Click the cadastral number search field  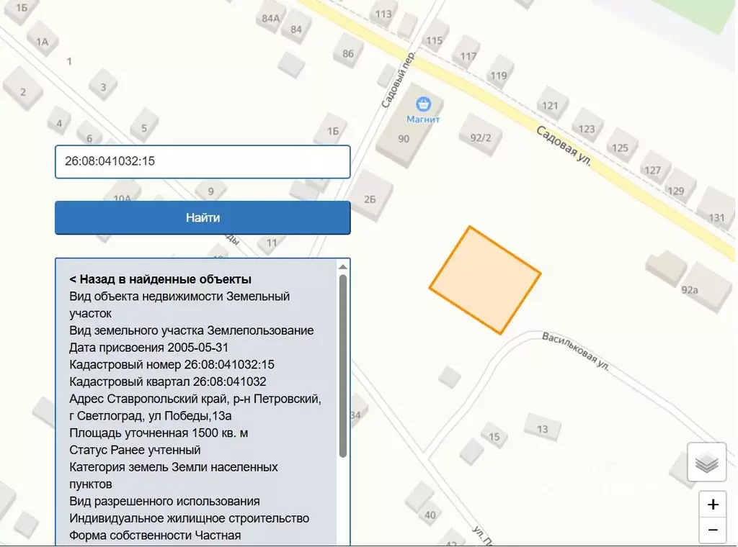[202, 161]
